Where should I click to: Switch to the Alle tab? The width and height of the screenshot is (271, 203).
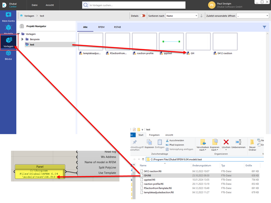pos(85,27)
